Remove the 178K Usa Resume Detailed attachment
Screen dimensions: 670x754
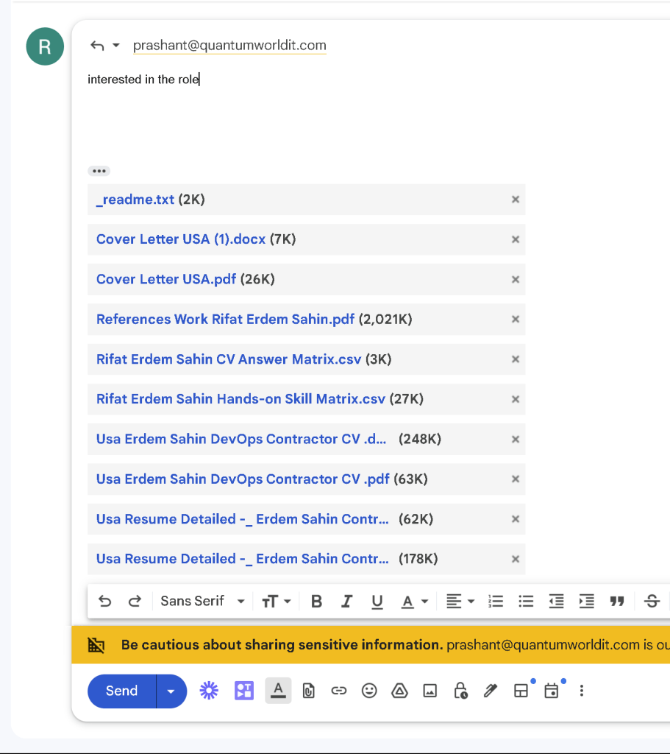pyautogui.click(x=516, y=559)
